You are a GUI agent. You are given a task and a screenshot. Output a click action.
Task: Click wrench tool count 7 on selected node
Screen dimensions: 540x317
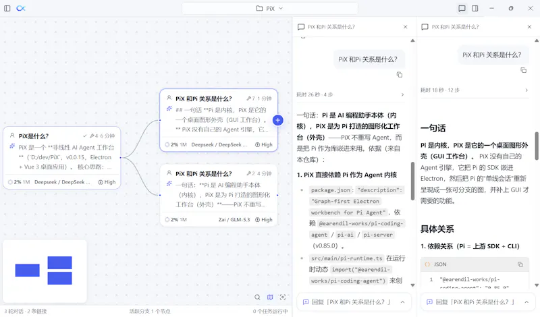[x=250, y=98]
